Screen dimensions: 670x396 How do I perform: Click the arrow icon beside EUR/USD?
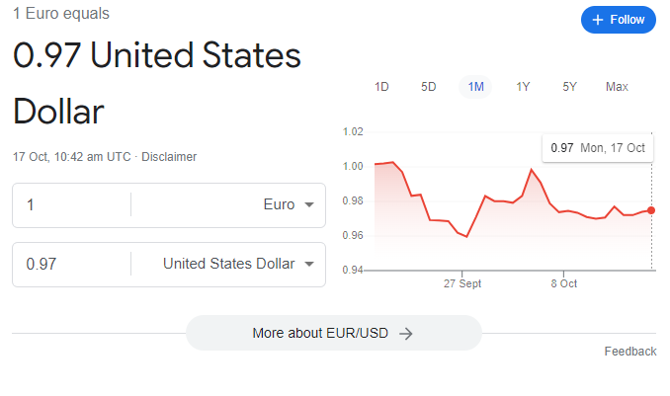pyautogui.click(x=405, y=334)
